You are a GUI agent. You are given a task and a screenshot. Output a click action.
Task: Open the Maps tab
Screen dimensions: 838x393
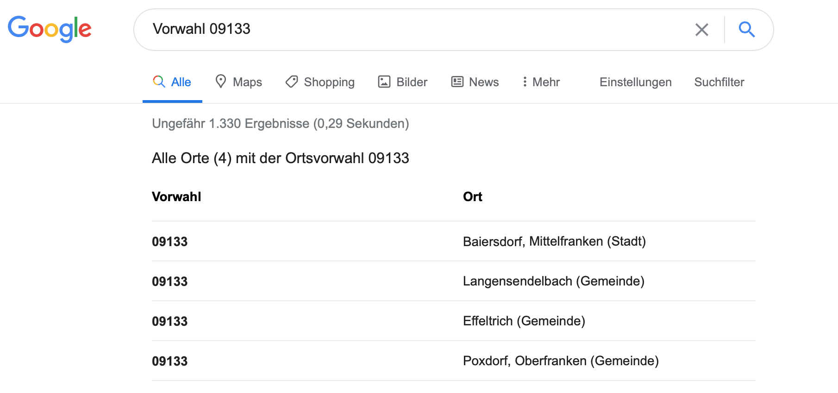[247, 82]
